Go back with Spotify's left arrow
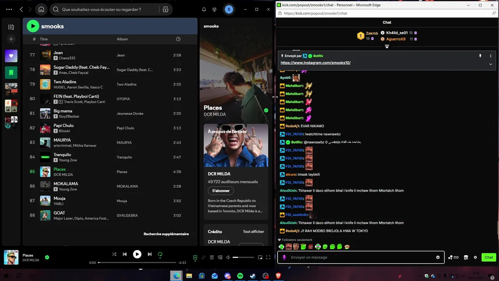 pyautogui.click(x=21, y=9)
